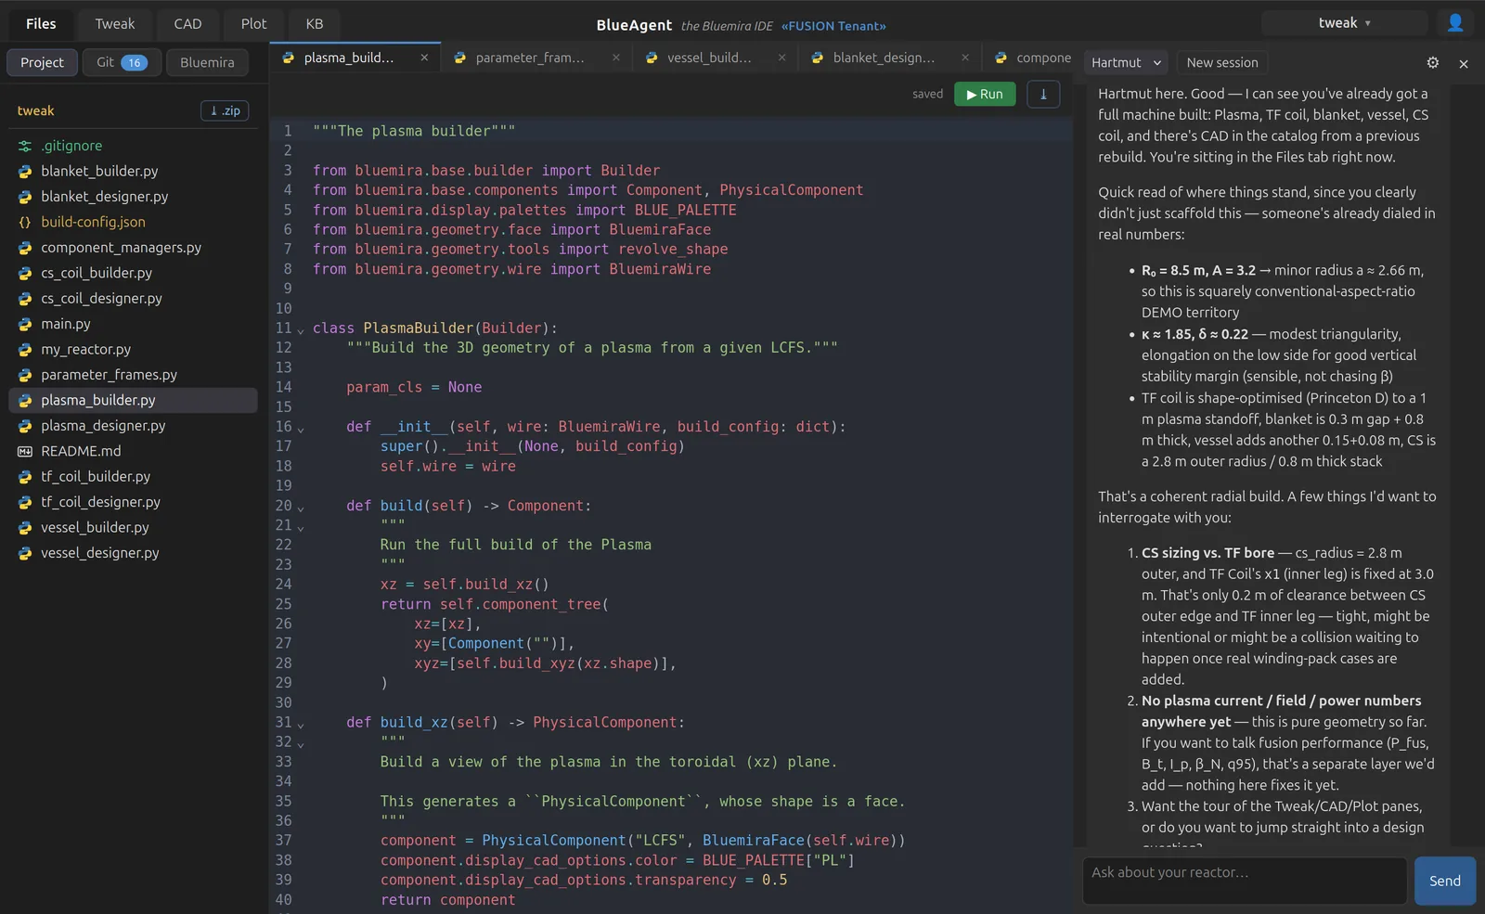The image size is (1485, 914).
Task: Click the download file icon next to Run
Action: click(1043, 94)
